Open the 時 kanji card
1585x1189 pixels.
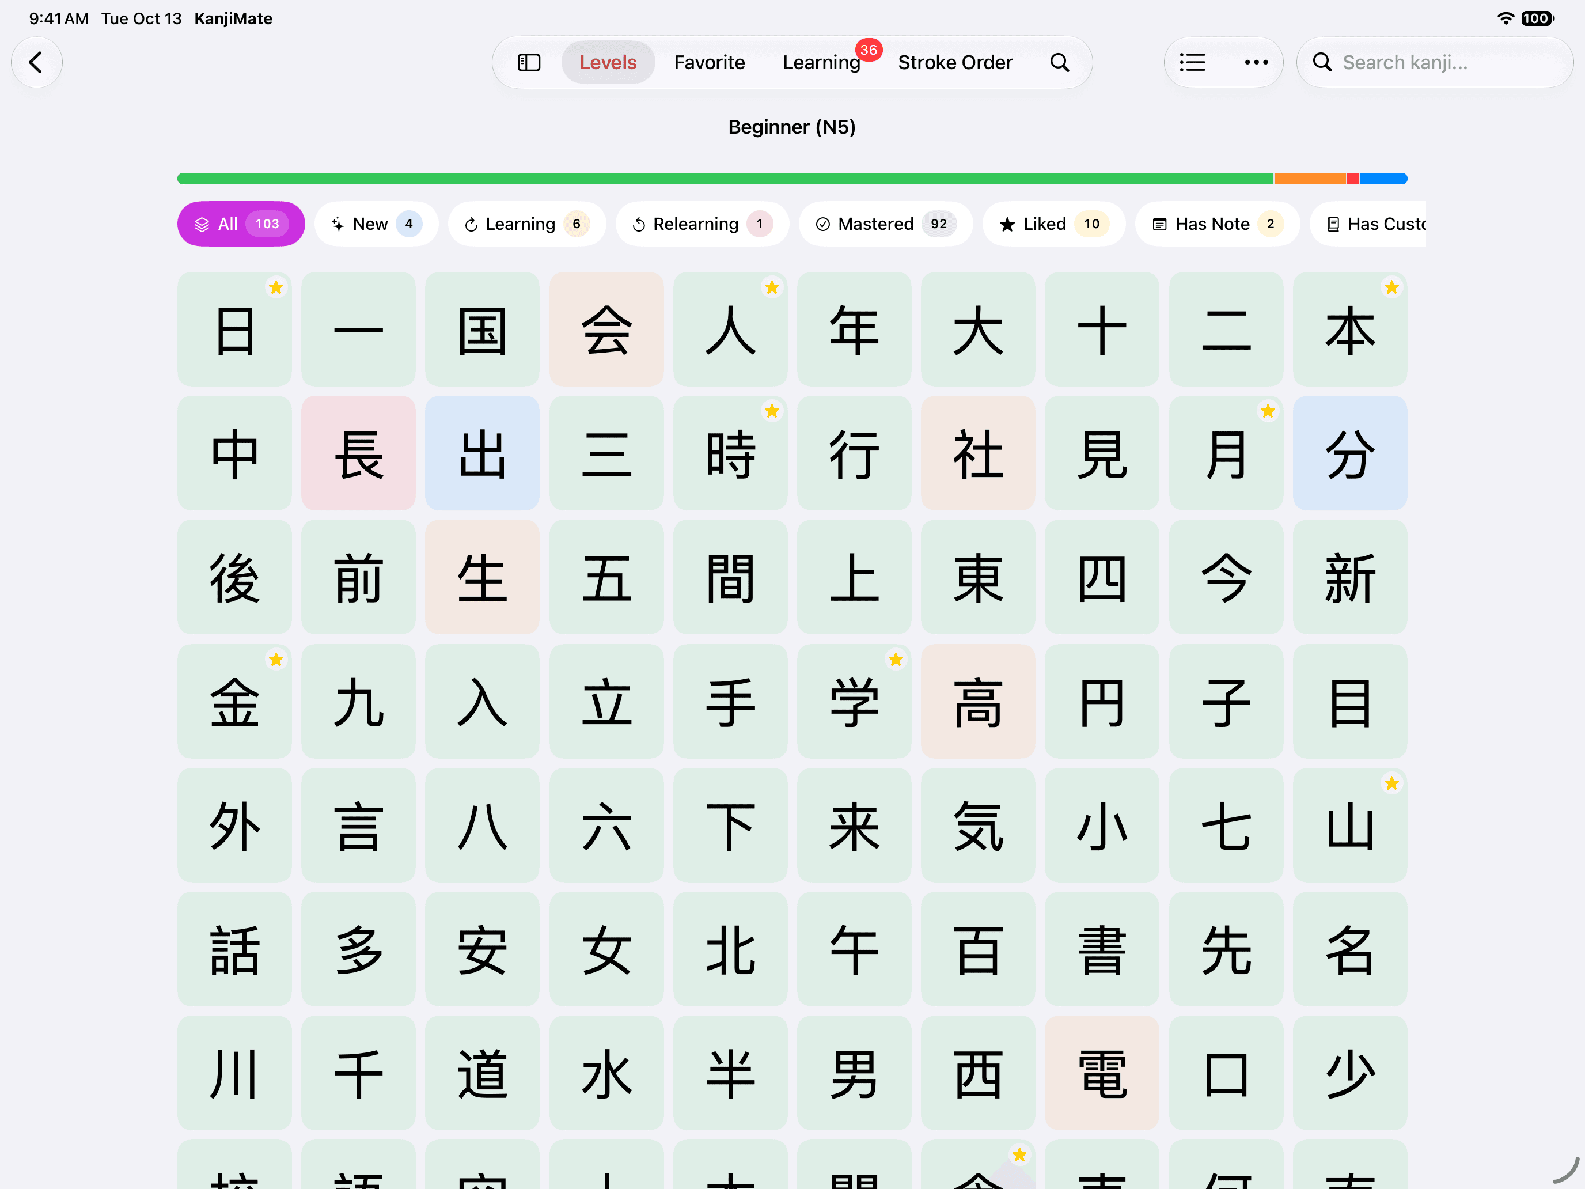[730, 453]
